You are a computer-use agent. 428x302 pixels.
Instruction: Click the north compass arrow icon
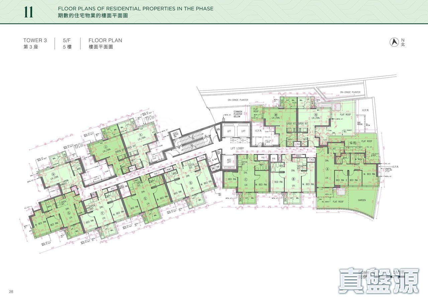pyautogui.click(x=395, y=42)
